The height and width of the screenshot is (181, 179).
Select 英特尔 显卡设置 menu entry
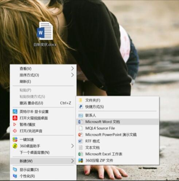pos(43,112)
